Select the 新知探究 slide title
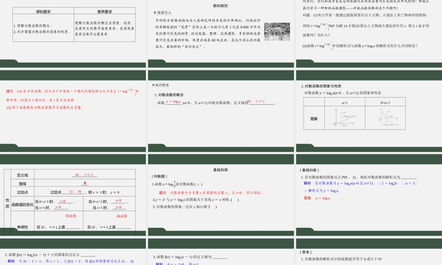 [x=222, y=6]
